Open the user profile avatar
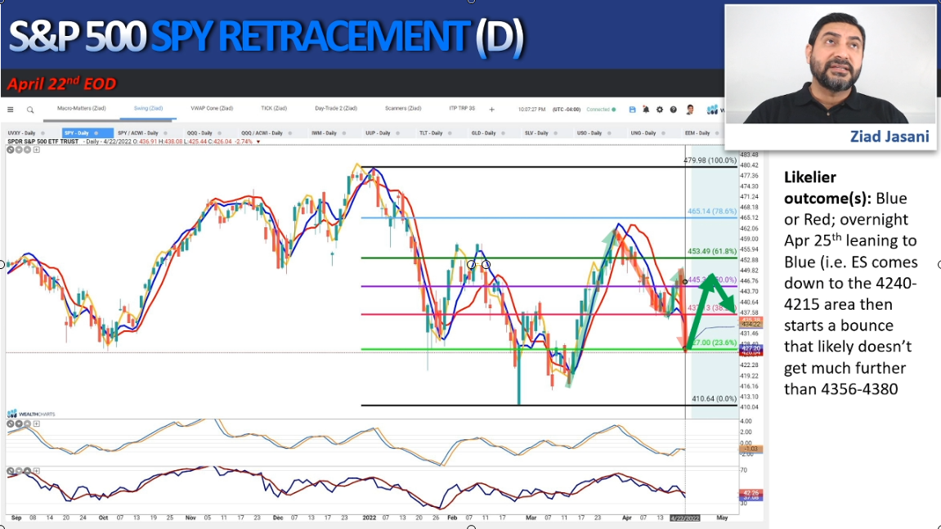The image size is (941, 529). click(690, 110)
